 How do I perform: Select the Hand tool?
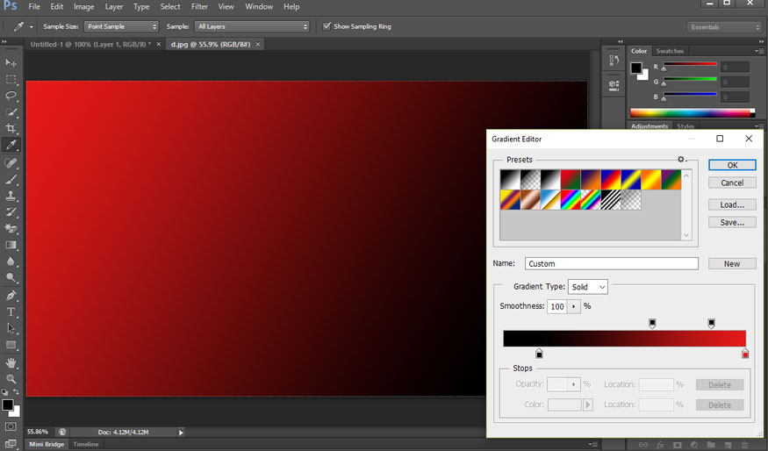(x=11, y=363)
